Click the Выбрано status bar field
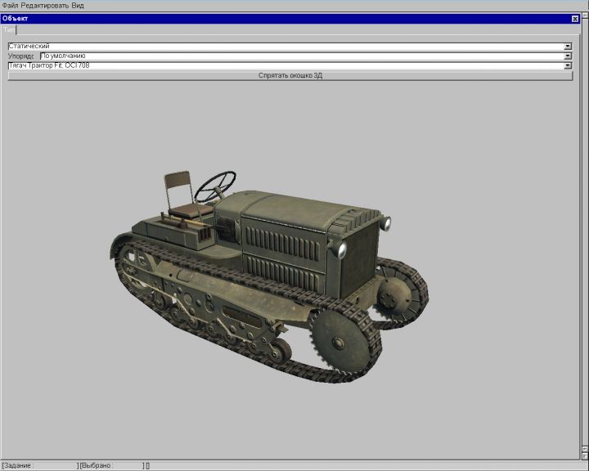The height and width of the screenshot is (471, 589). coord(110,465)
